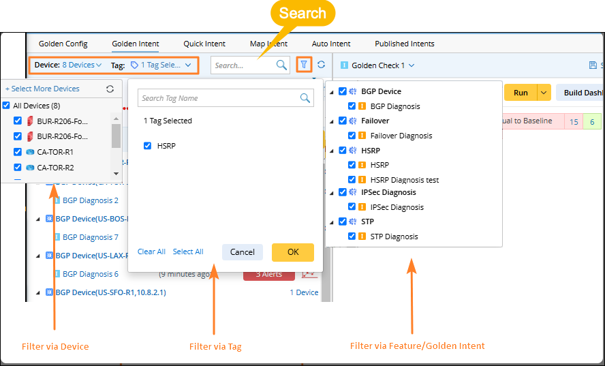Collapse the IPSec Diagnosis tree group

pos(331,192)
